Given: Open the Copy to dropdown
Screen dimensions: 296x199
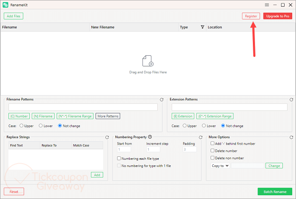Looking at the screenshot, I should 220,166.
